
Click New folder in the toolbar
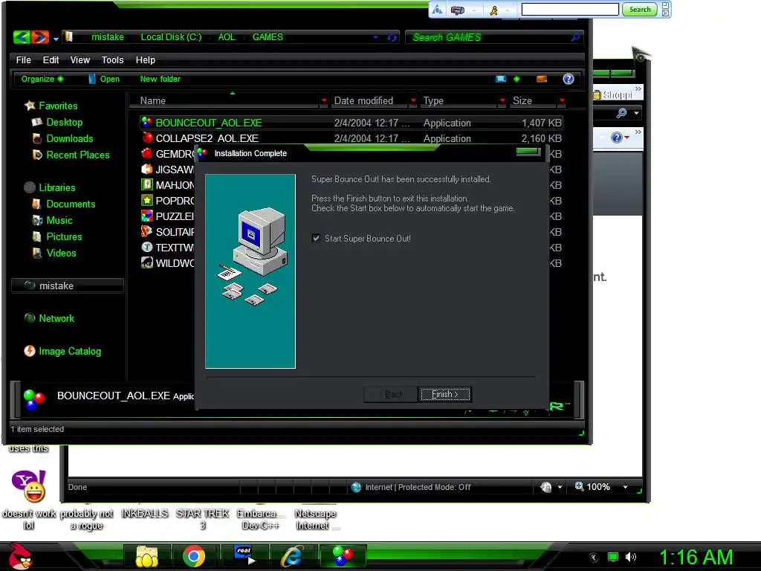161,79
